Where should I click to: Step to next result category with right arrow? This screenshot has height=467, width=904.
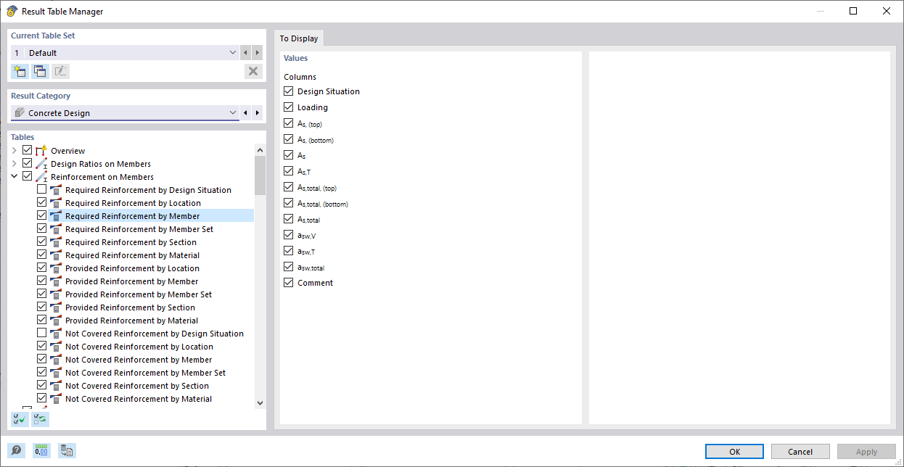257,112
